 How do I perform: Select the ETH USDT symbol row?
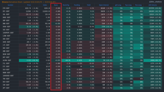pos(82,8)
